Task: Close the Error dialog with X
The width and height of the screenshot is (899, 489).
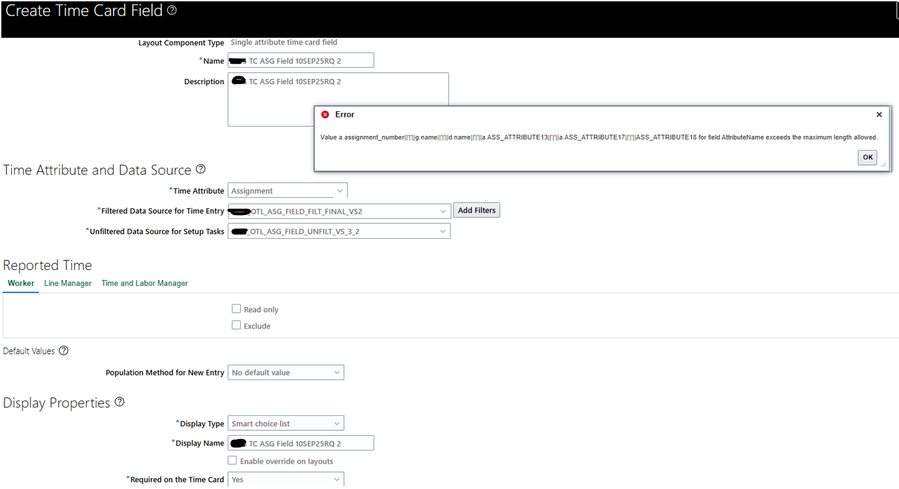Action: tap(879, 115)
